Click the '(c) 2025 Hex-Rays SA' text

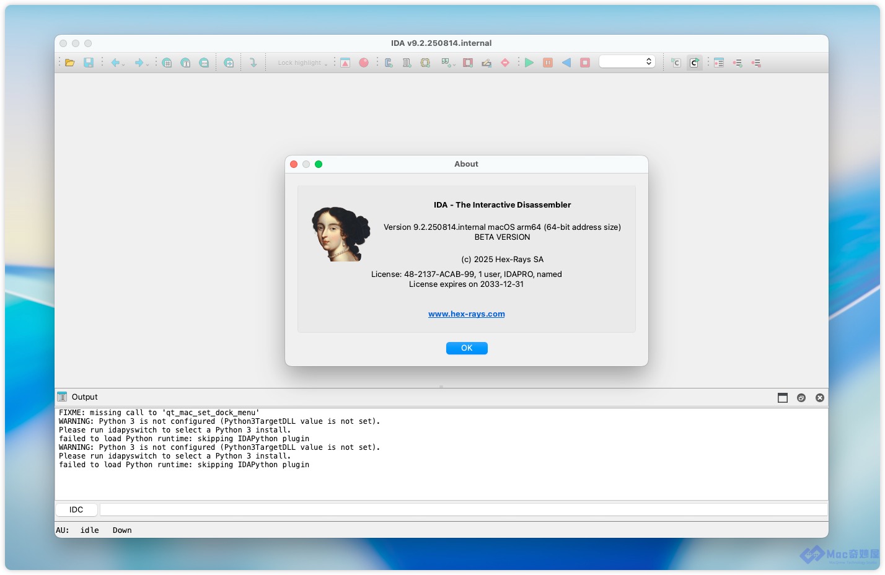tap(503, 260)
